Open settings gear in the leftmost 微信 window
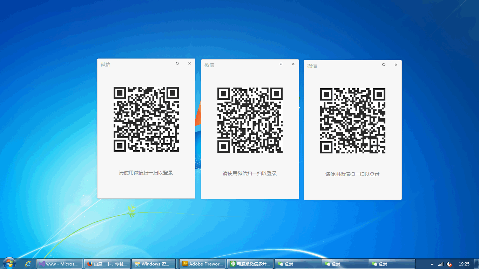The width and height of the screenshot is (479, 269). click(x=177, y=63)
